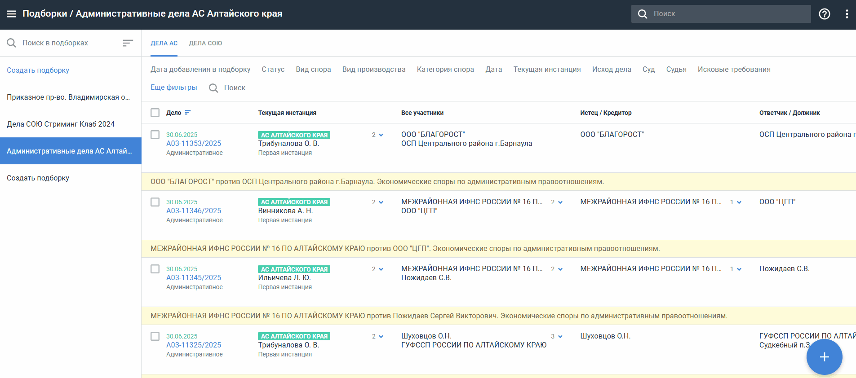Viewport: 856px width, 378px height.
Task: Check the box for case А03-11325/2025
Action: click(155, 336)
